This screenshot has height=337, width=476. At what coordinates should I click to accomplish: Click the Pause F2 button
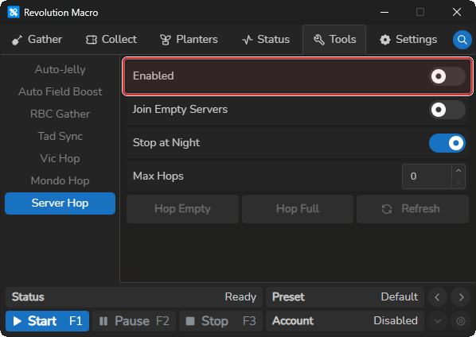[x=135, y=321]
